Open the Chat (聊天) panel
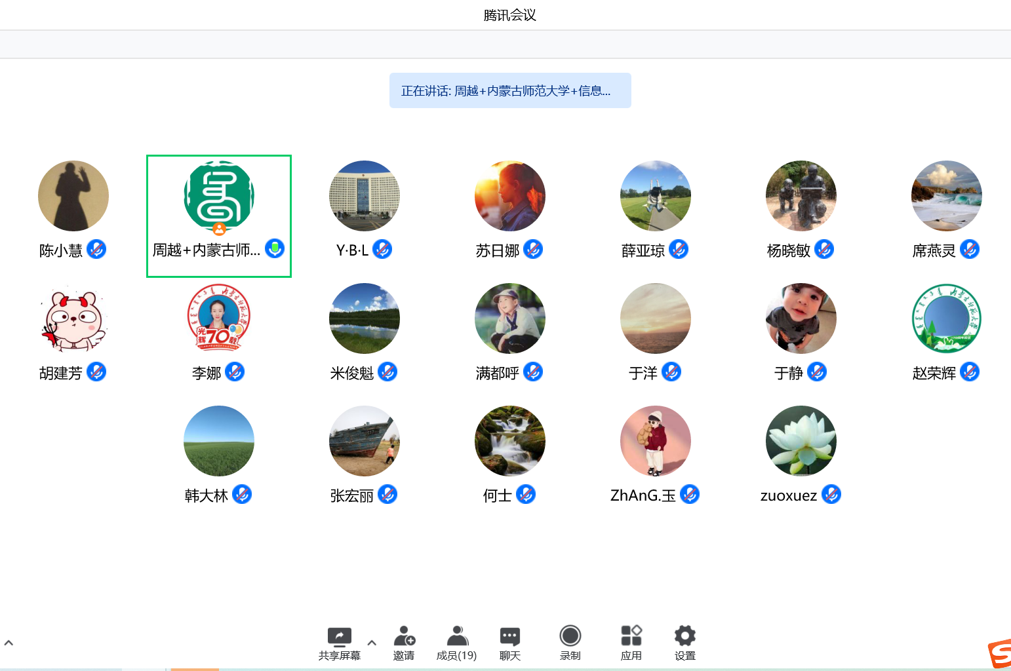 (509, 636)
